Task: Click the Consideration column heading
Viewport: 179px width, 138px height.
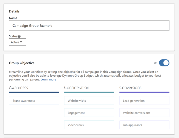Action: (77, 88)
